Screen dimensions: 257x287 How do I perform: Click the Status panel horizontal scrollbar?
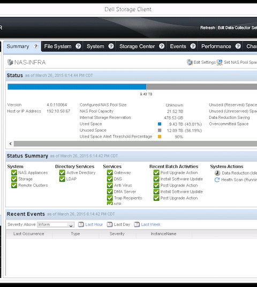pyautogui.click(x=135, y=143)
